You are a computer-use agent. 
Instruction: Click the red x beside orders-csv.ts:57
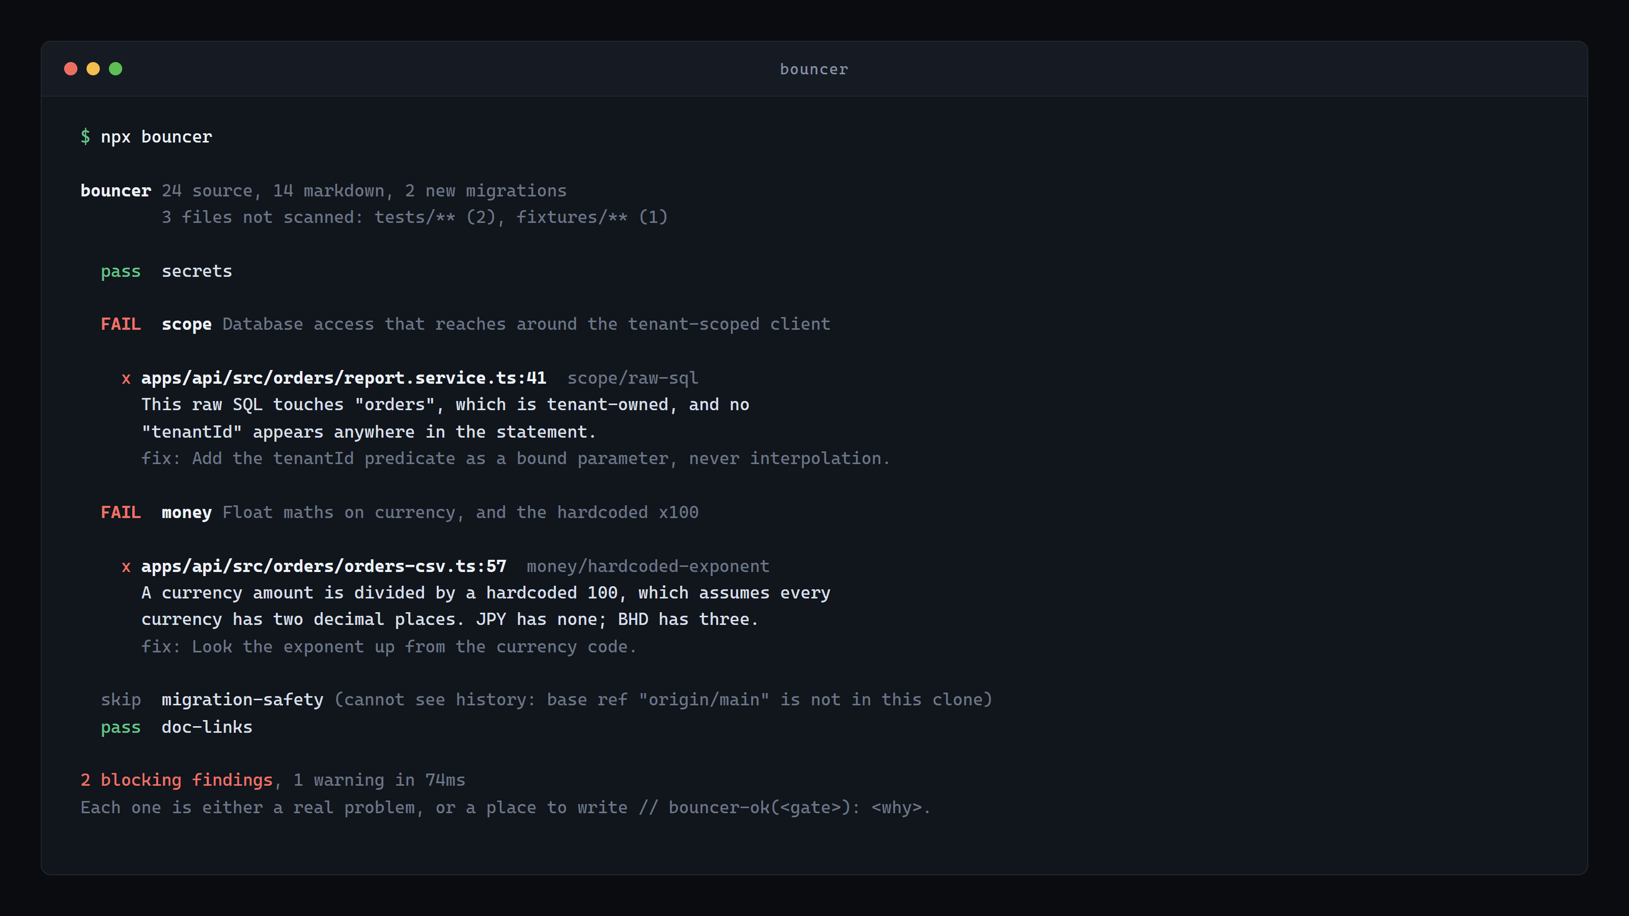tap(126, 567)
